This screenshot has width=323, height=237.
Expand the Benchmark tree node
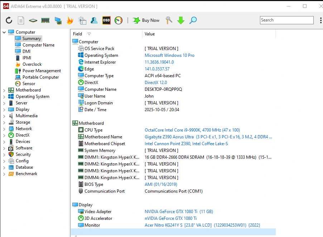tap(4, 174)
